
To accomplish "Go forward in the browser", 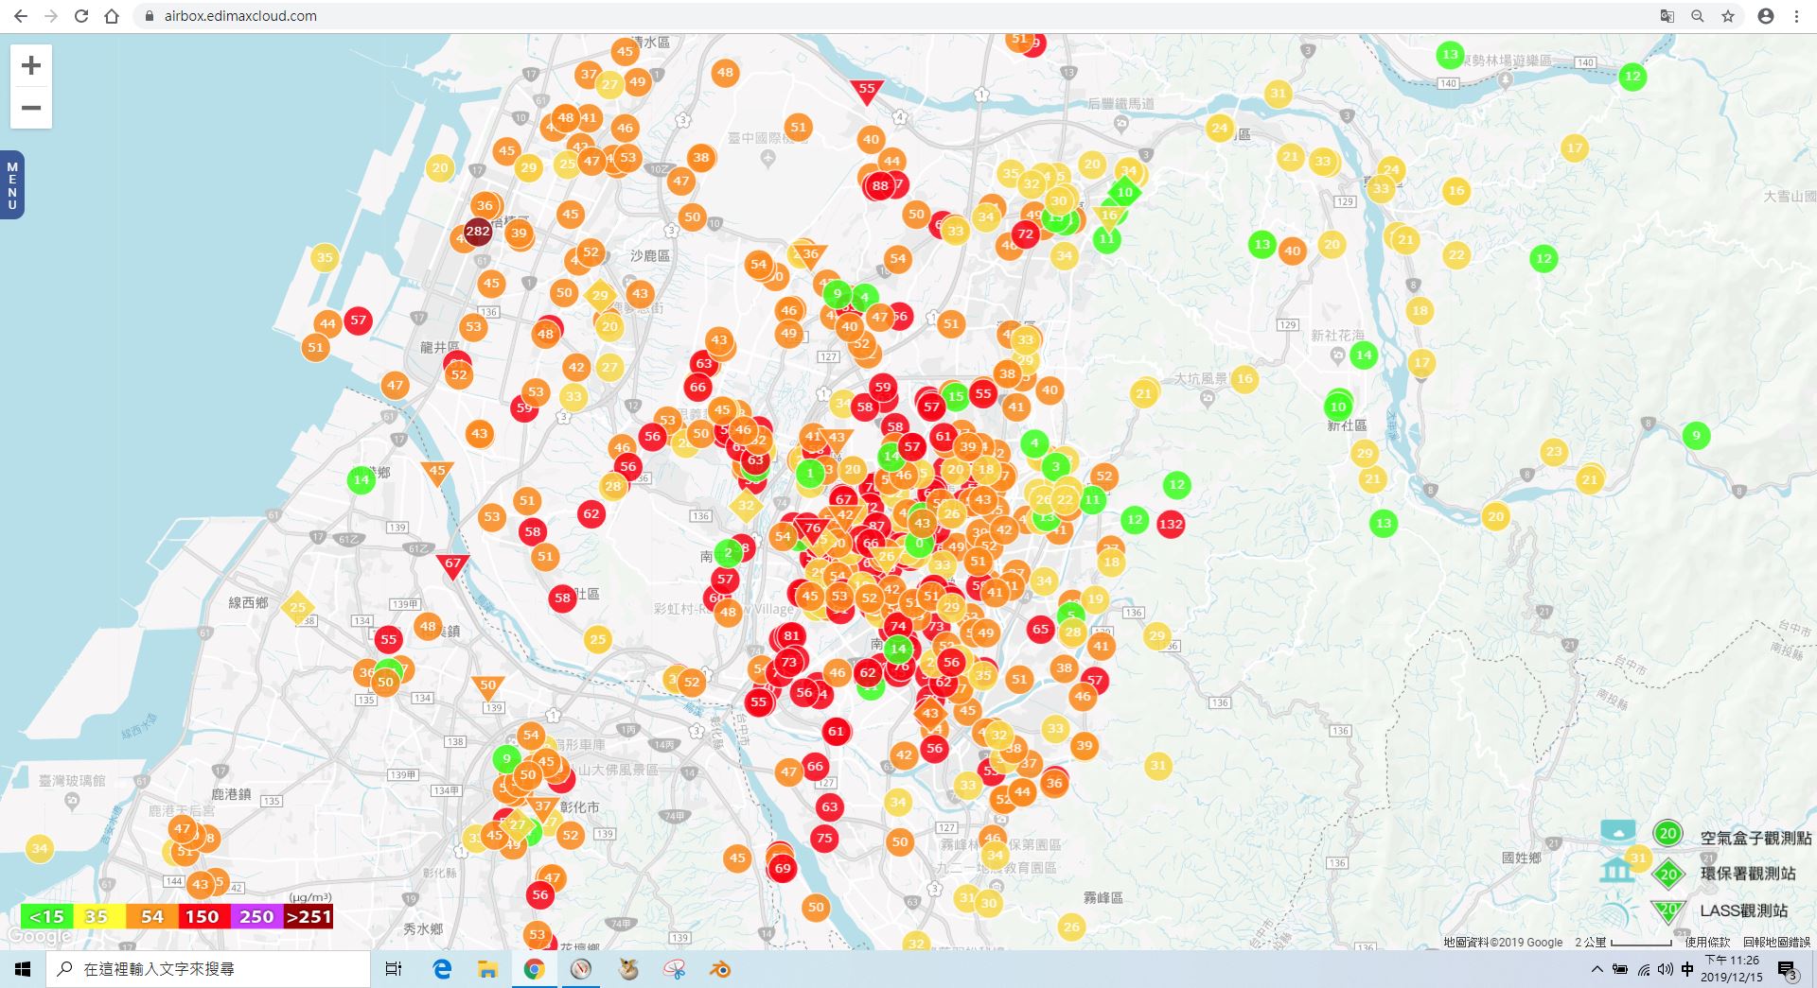I will [51, 16].
